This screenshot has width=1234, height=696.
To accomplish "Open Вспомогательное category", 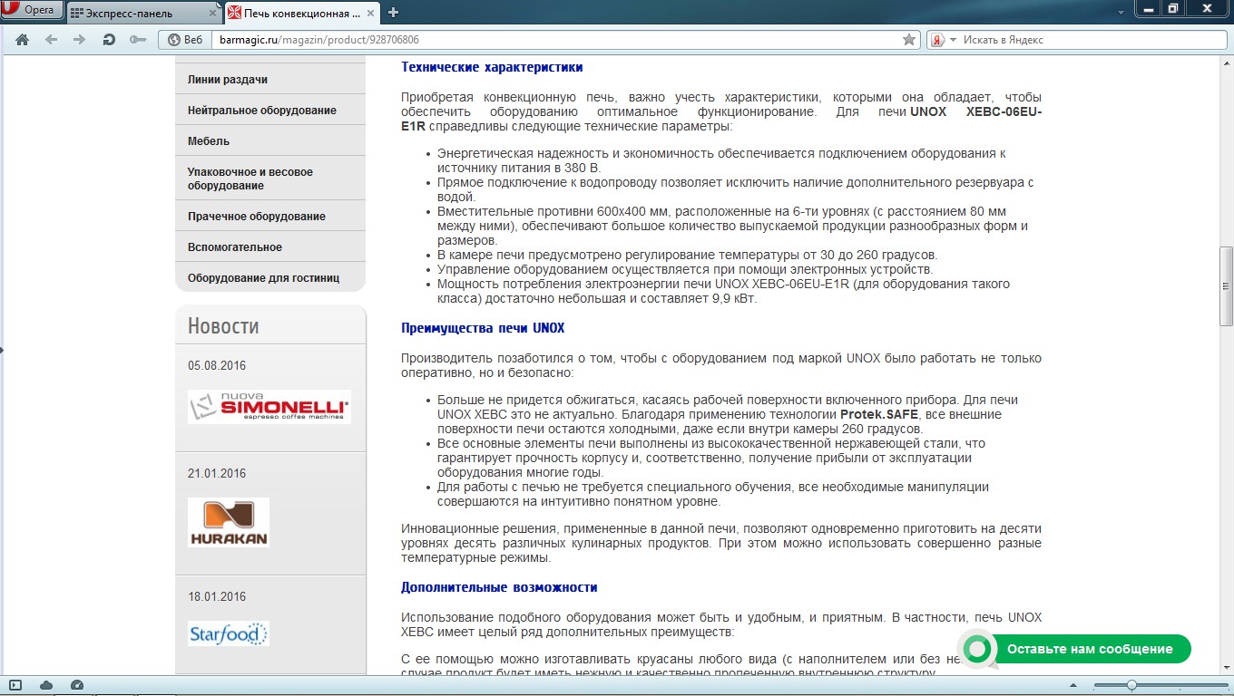I will (270, 246).
